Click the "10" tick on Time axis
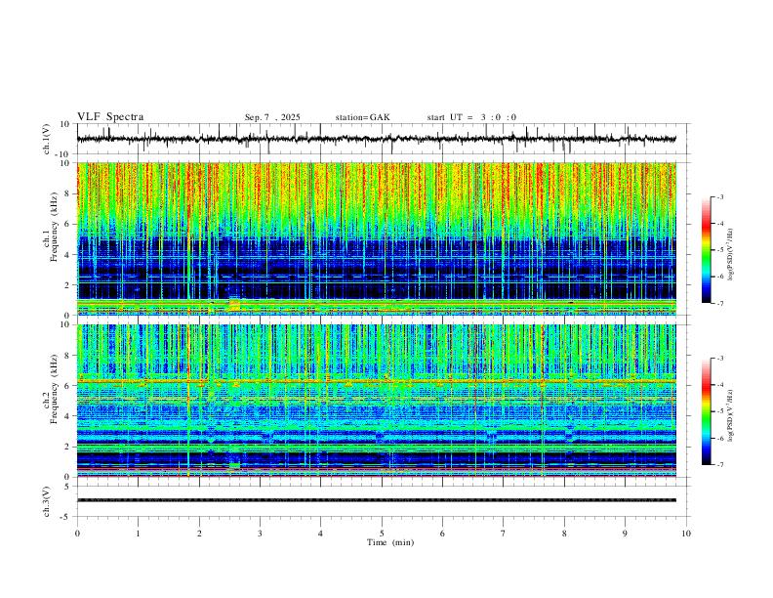The image size is (773, 598). pyautogui.click(x=686, y=534)
